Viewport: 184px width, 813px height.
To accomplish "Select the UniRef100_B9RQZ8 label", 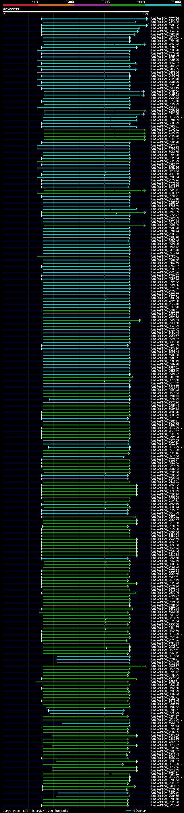I will point(165,34).
